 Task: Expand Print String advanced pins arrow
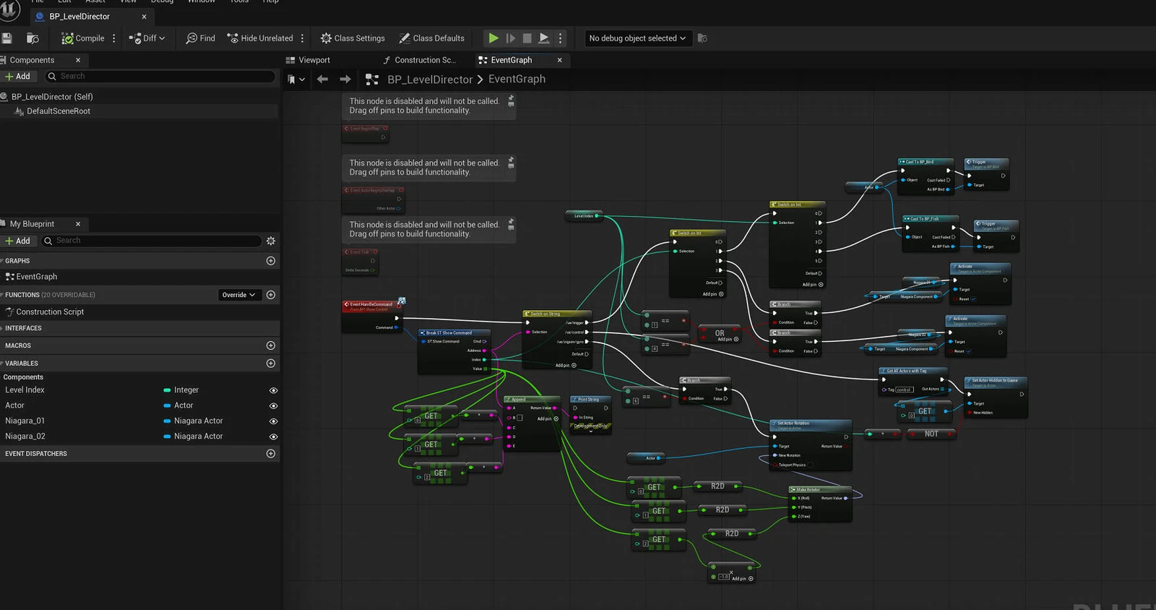click(591, 431)
